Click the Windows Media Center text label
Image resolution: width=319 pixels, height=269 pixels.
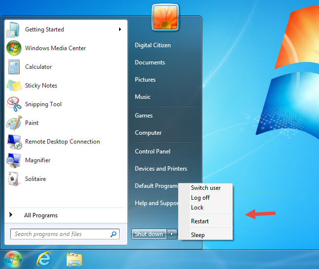[55, 48]
